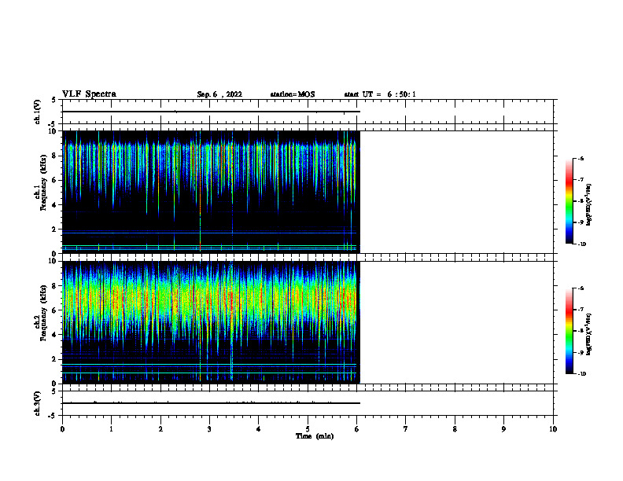
Task: Click the ch.1 "Frequency (kHz)" axis label
Action: click(x=43, y=182)
